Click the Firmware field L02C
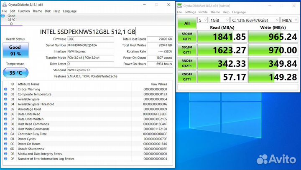 (90, 39)
